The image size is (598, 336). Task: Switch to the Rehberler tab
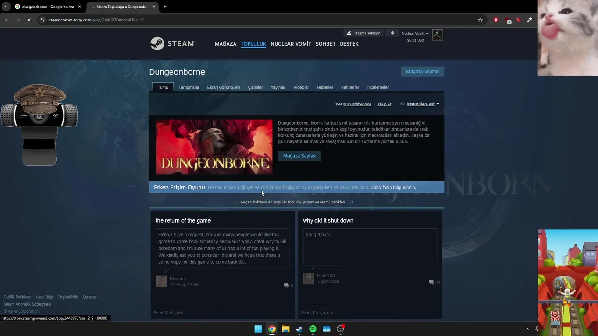(350, 87)
